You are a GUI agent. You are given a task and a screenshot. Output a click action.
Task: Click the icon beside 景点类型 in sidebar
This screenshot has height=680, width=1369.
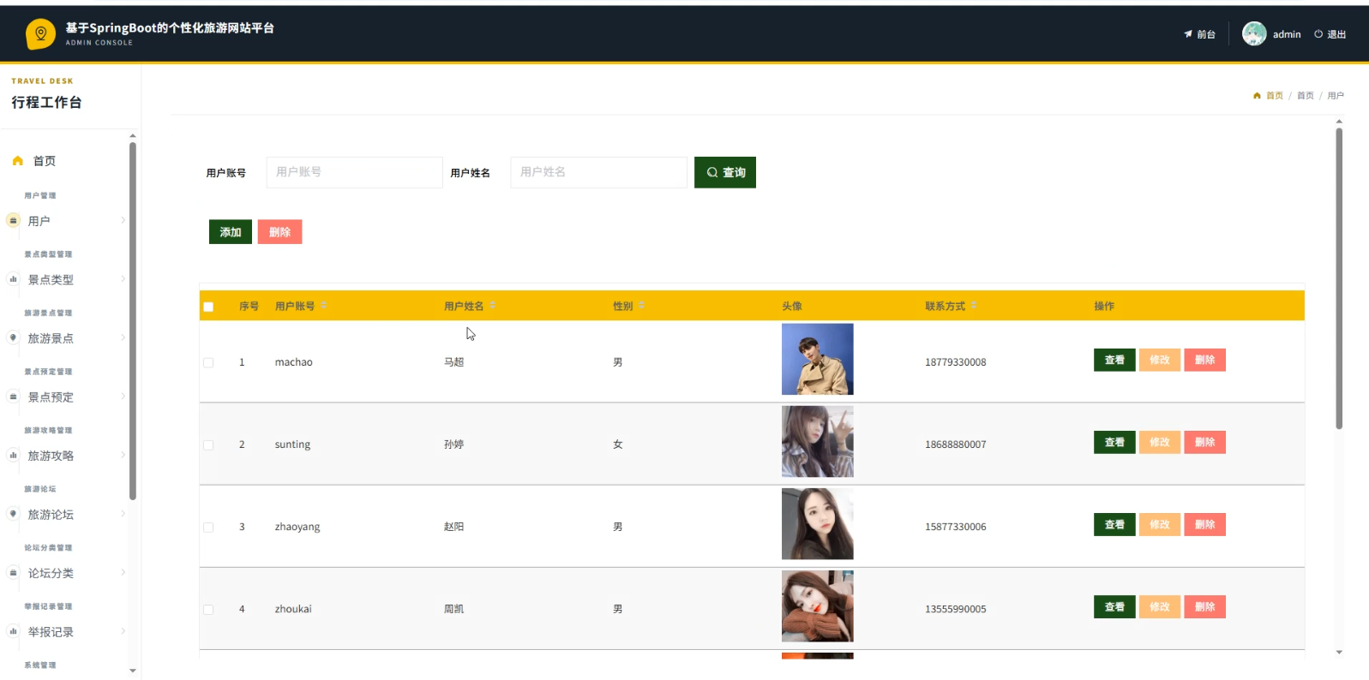click(x=13, y=279)
